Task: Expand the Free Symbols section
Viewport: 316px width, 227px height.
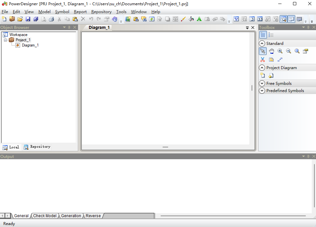Action: [262, 84]
